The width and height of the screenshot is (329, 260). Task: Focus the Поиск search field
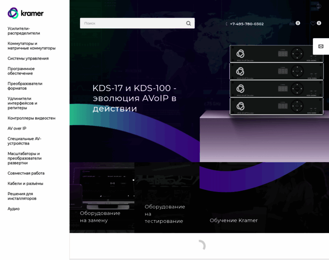pyautogui.click(x=137, y=23)
